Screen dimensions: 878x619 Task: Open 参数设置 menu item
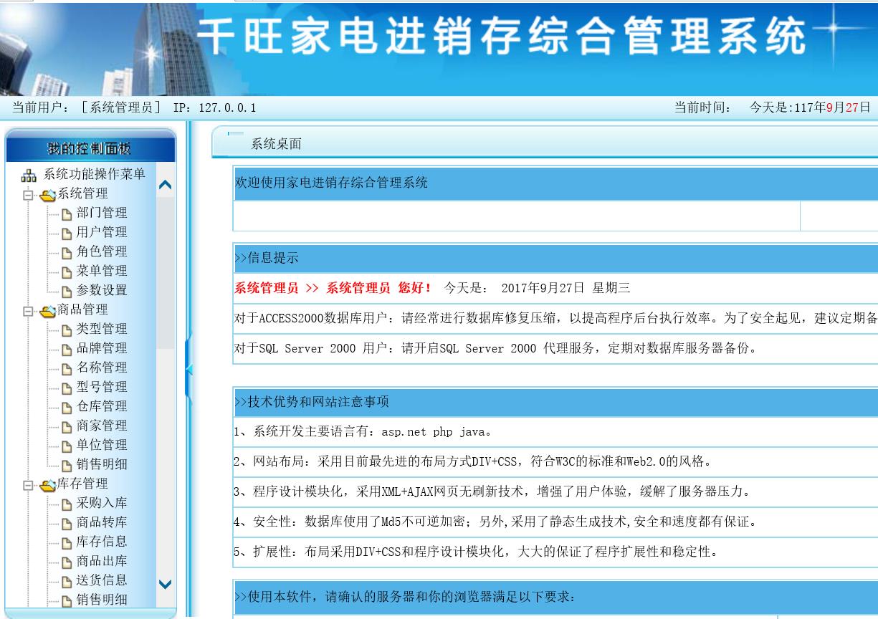point(102,290)
